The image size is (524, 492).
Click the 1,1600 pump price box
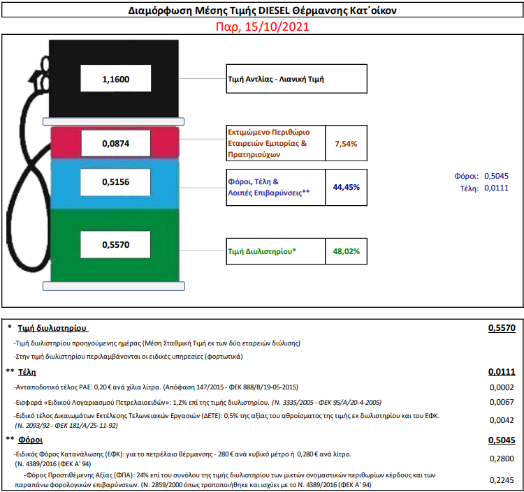point(115,80)
